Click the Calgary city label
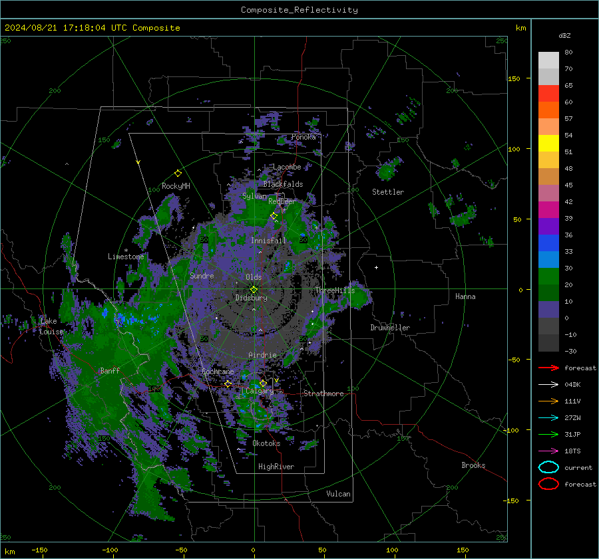Screen dimensions: 599x559 click(260, 391)
